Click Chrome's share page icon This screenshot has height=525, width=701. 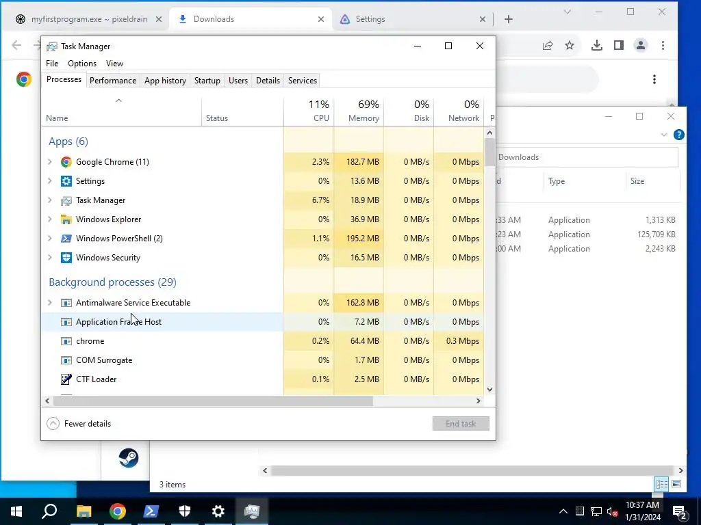(548, 46)
